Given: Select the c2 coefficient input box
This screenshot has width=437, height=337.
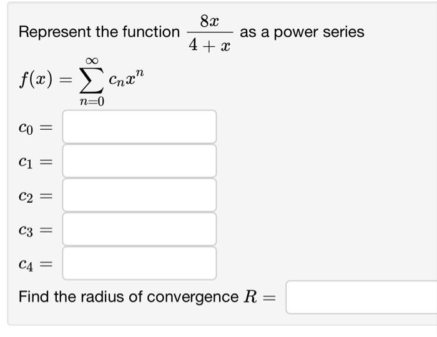Looking at the screenshot, I should pos(139,195).
